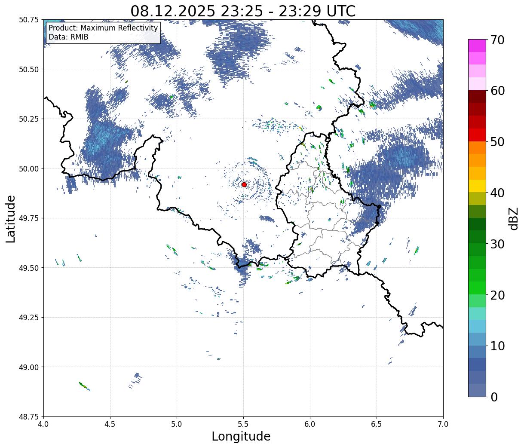Click the yellow swatch just above 40
This screenshot has width=524, height=447.
click(477, 186)
